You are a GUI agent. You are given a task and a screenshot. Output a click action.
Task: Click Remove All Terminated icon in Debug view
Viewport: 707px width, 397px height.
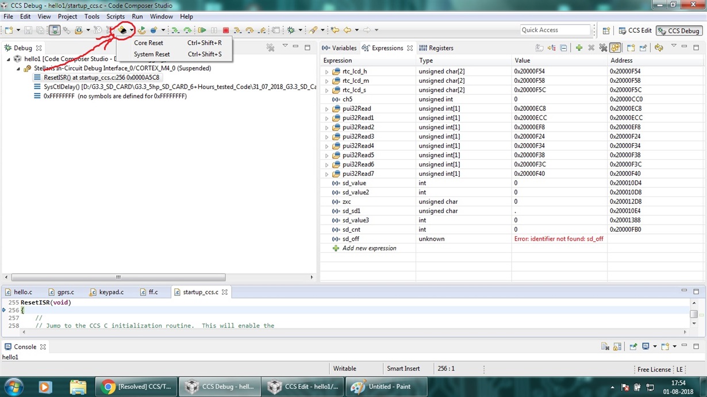click(270, 48)
